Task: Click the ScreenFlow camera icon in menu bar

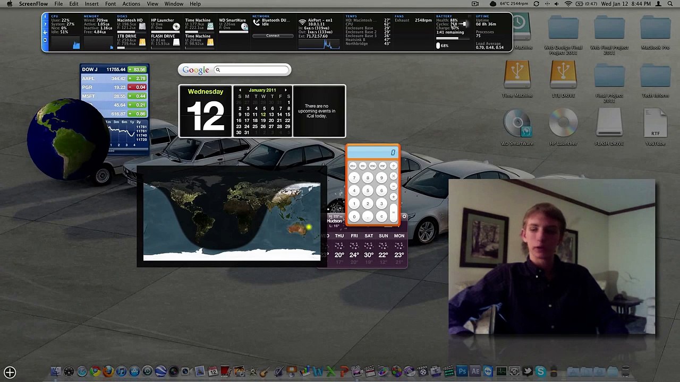Action: tap(475, 4)
